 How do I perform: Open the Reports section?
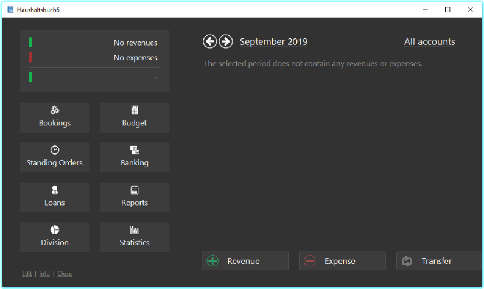click(x=135, y=197)
